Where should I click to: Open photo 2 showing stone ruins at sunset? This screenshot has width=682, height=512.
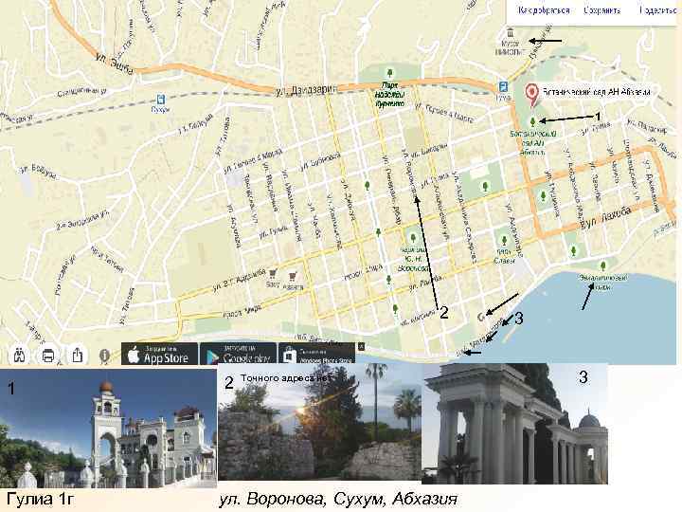(320, 423)
